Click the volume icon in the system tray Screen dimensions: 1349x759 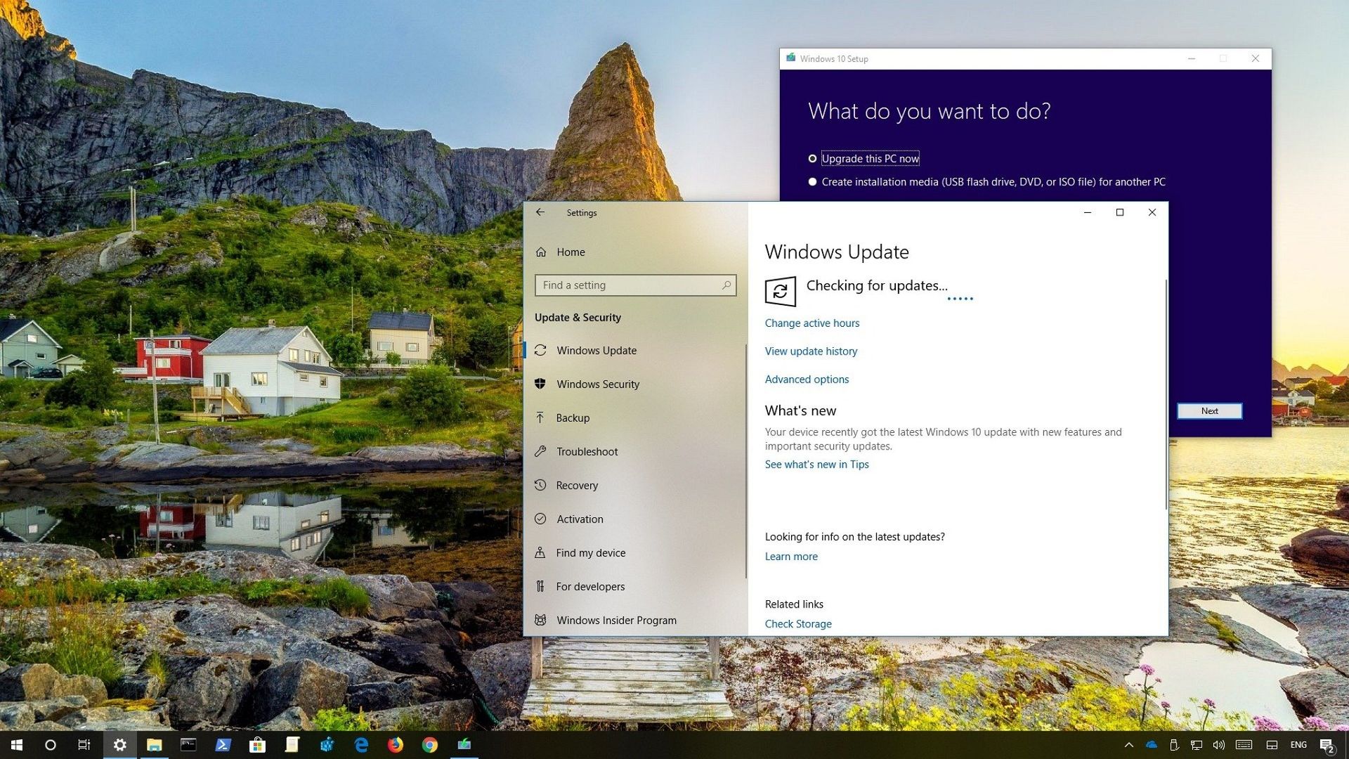[x=1219, y=744]
